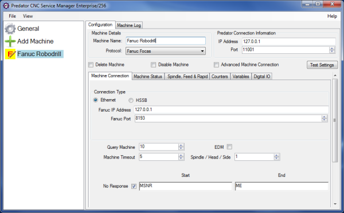
Task: Click the No Response End field ME
Action: 282,186
